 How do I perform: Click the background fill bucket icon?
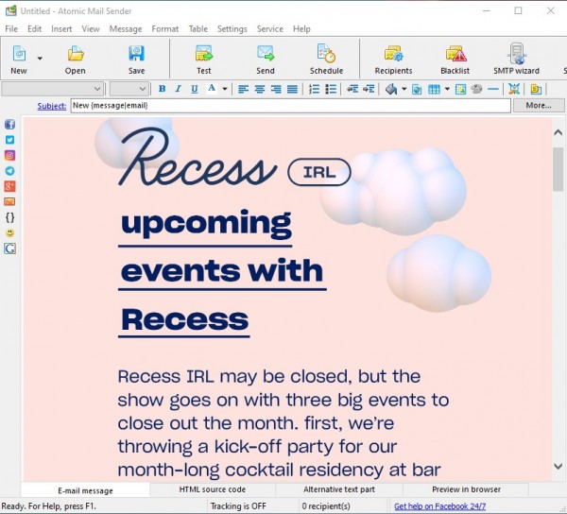point(391,89)
